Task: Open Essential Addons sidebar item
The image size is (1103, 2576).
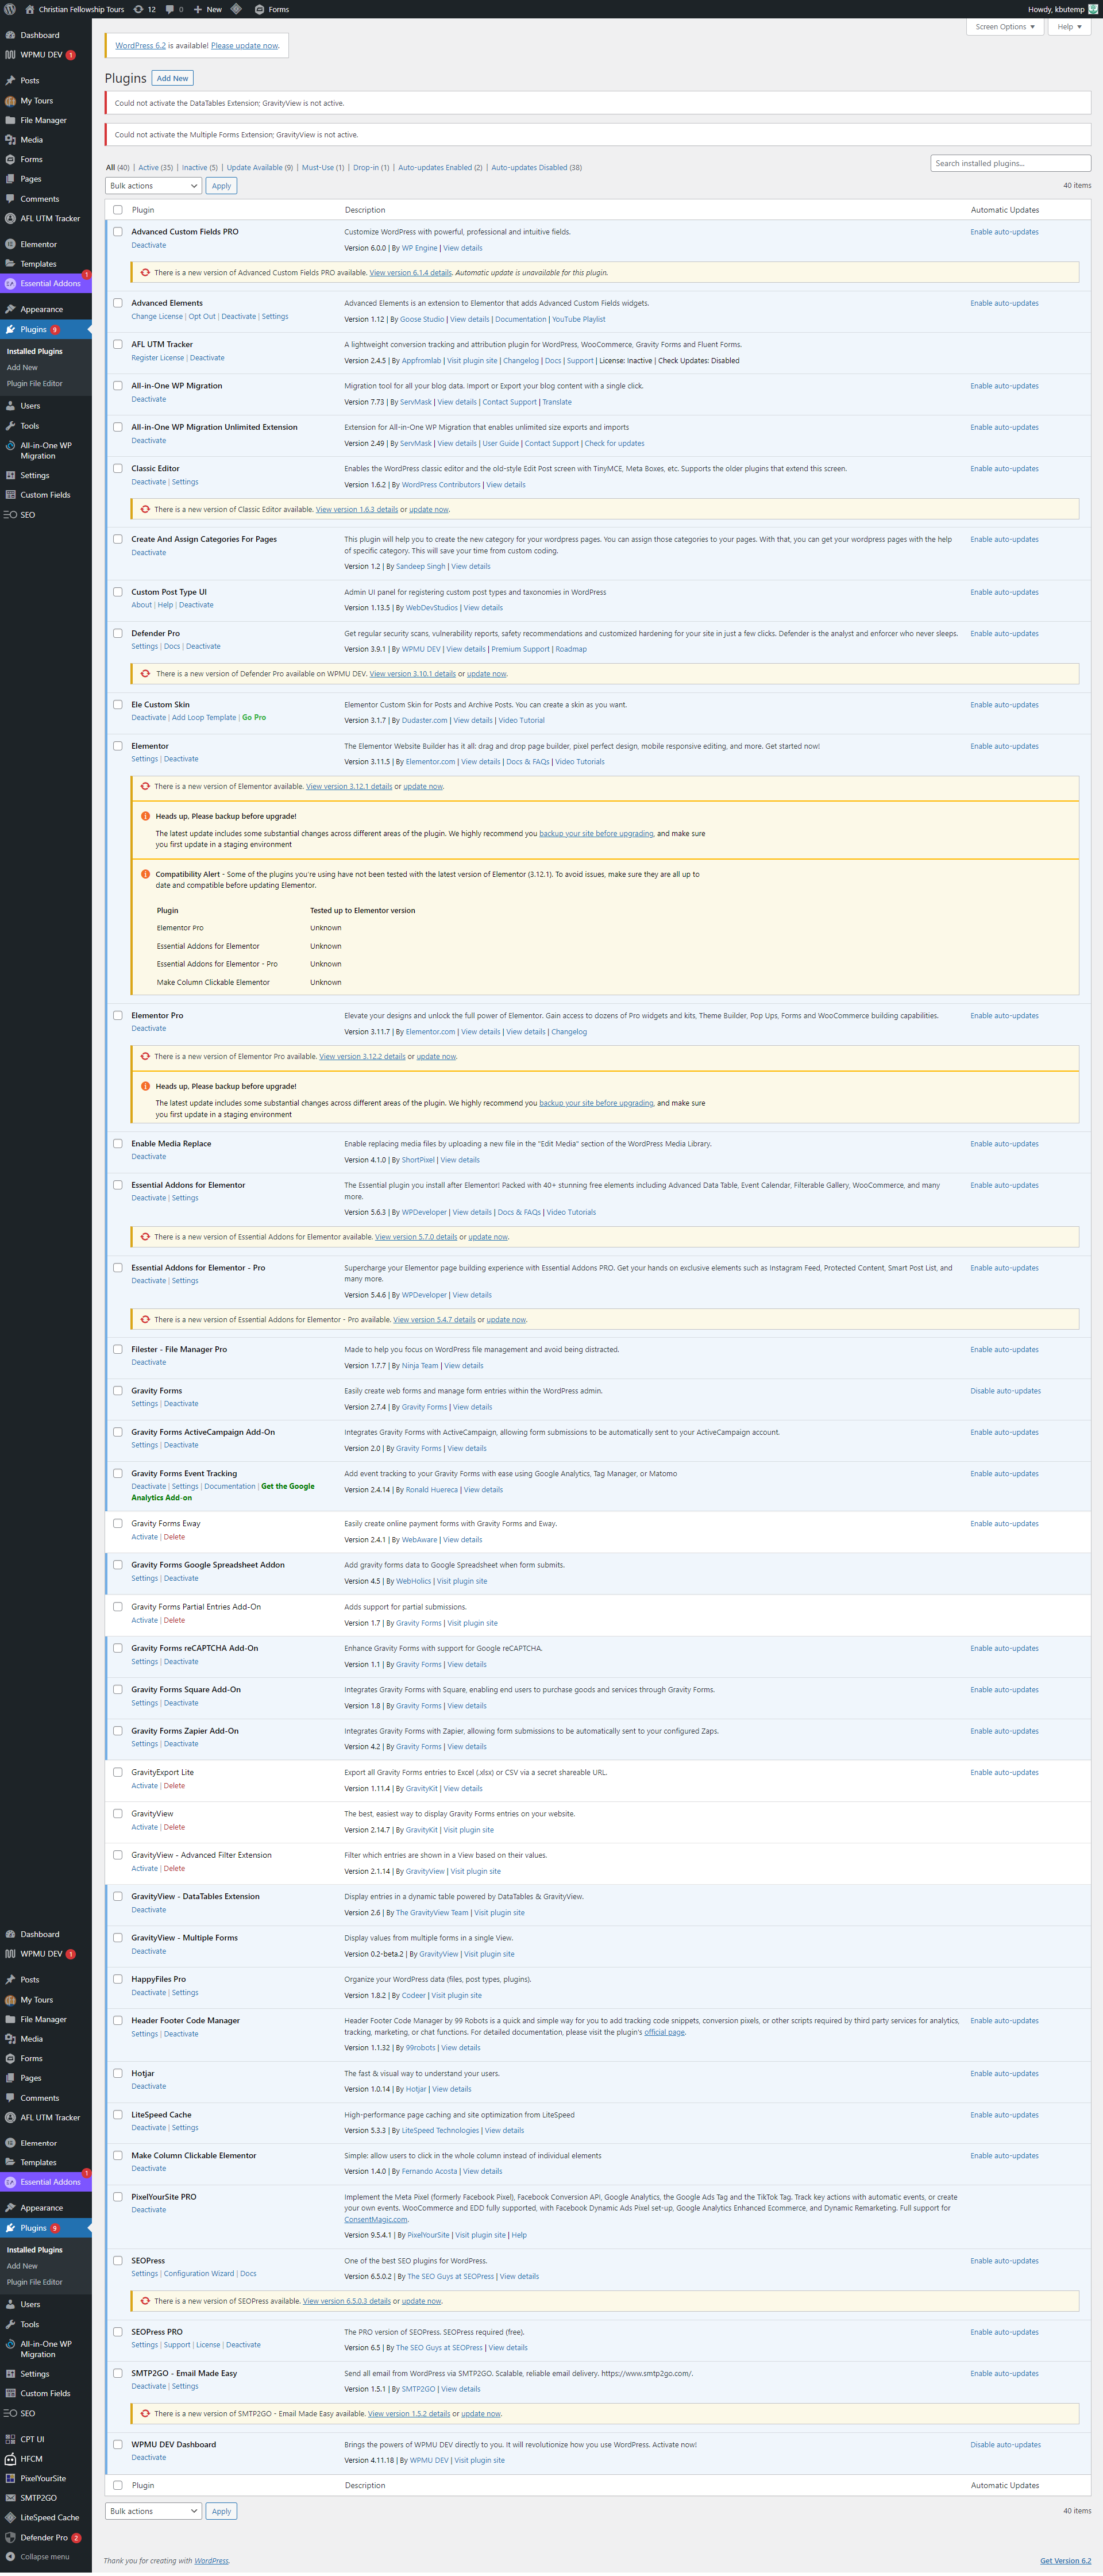Action: click(50, 283)
